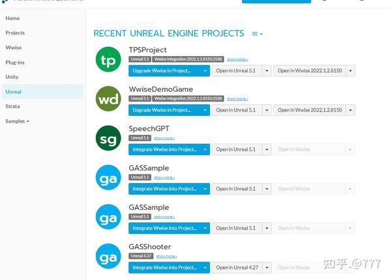Image resolution: width=391 pixels, height=280 pixels.
Task: Expand Open in Unreal dropdown for SpeechGPT
Action: pyautogui.click(x=267, y=150)
